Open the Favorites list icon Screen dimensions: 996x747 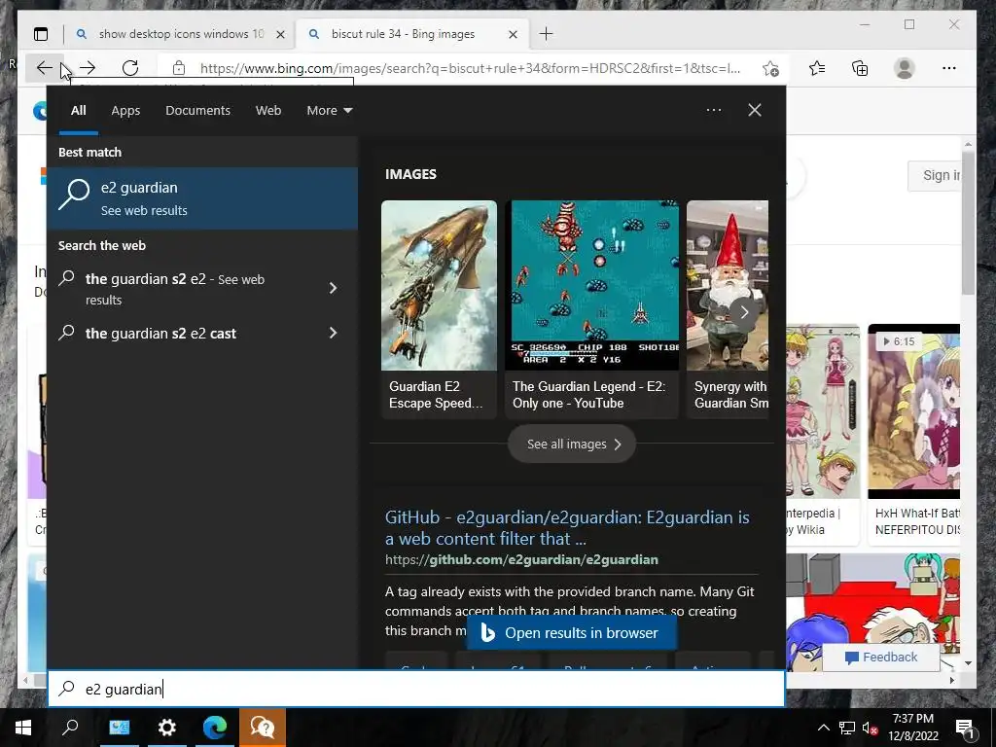(x=817, y=68)
